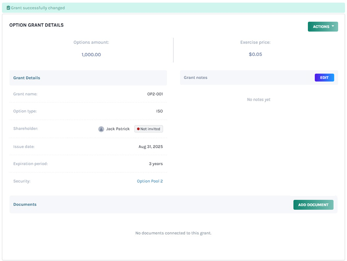This screenshot has width=347, height=261.
Task: Click the Issue date Aug 31, 2025
Action: click(x=151, y=146)
